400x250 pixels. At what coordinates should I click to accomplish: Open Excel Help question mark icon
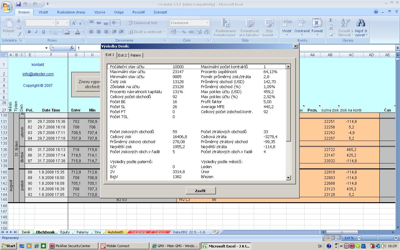(x=376, y=12)
